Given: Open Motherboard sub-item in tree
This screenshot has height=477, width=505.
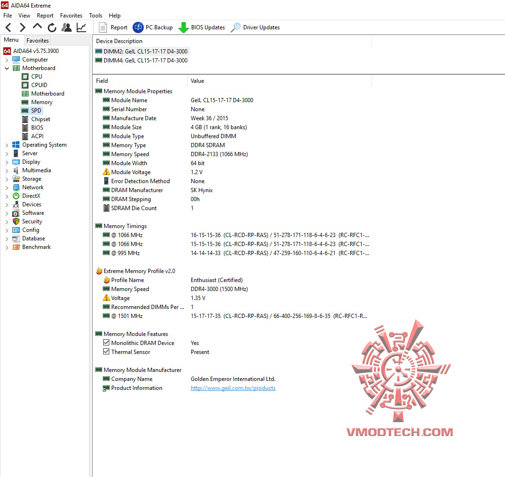Looking at the screenshot, I should [x=48, y=93].
